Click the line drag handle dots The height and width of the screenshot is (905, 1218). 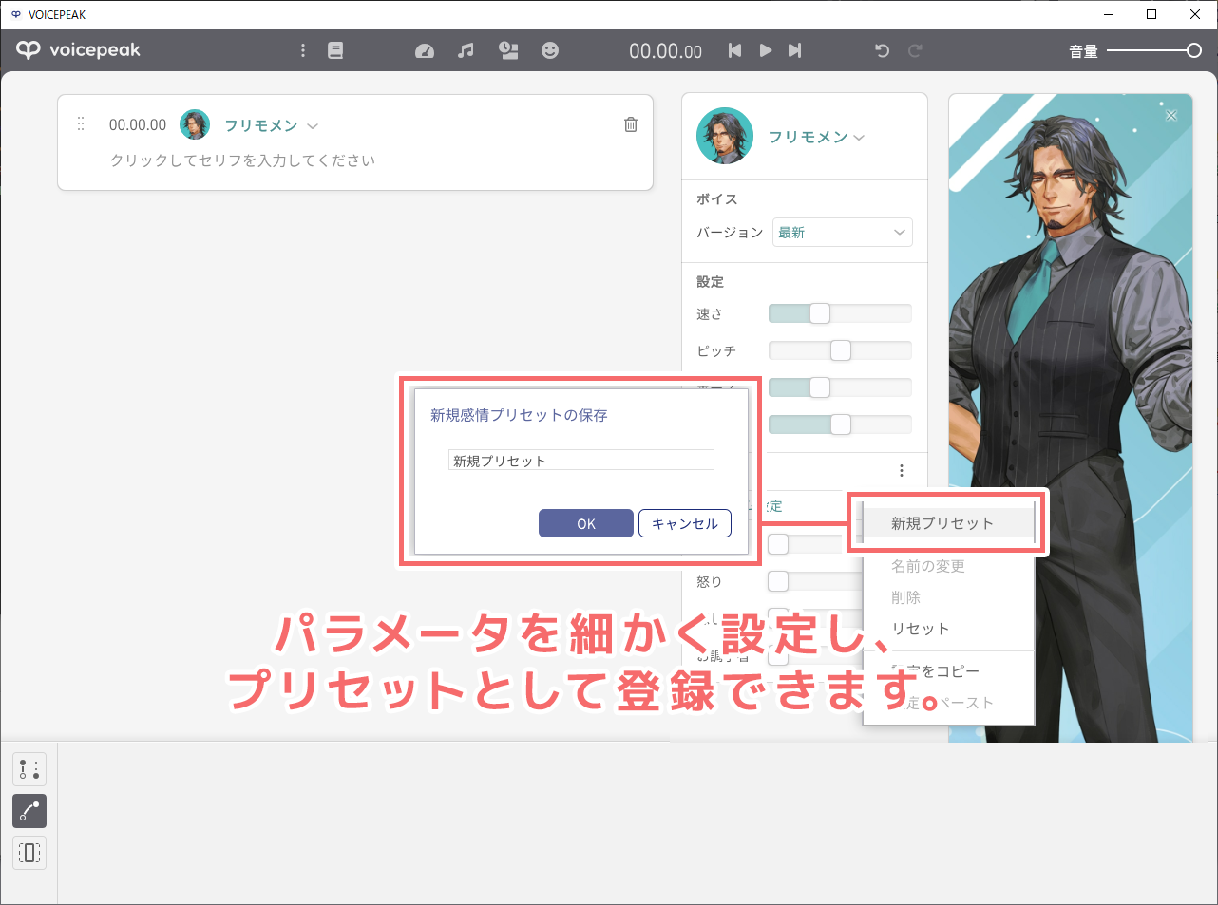point(81,124)
